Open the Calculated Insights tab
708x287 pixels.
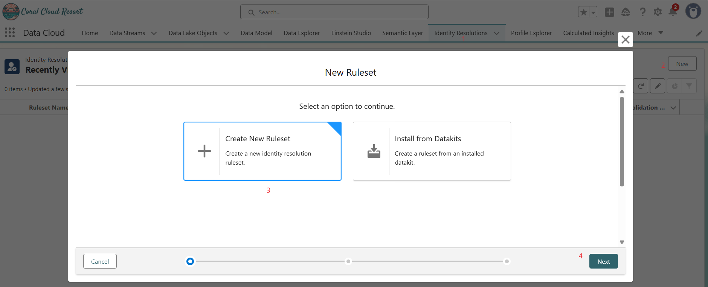[x=589, y=33]
